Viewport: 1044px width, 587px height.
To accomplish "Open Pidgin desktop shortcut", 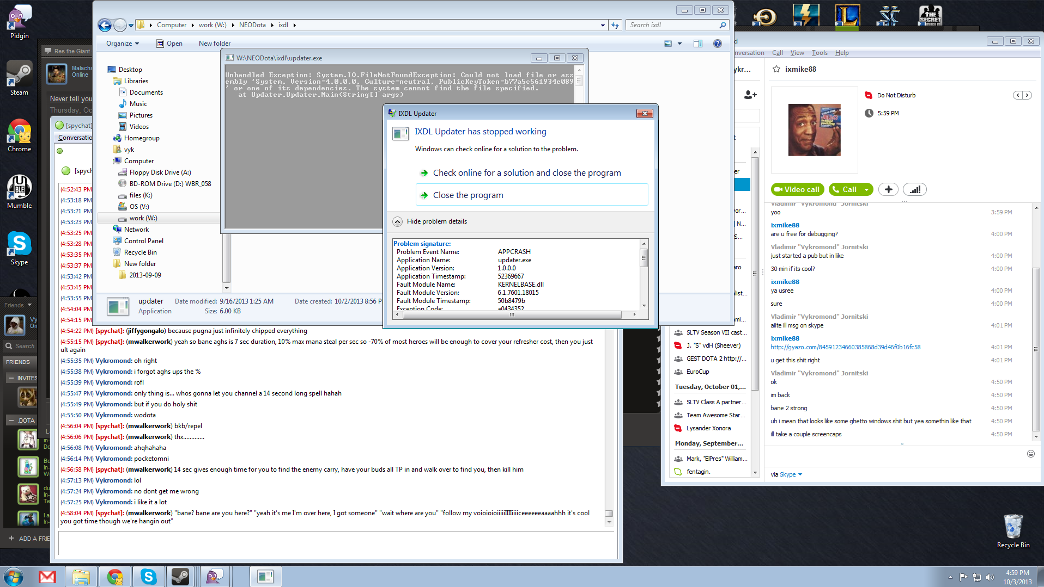I will 20,22.
